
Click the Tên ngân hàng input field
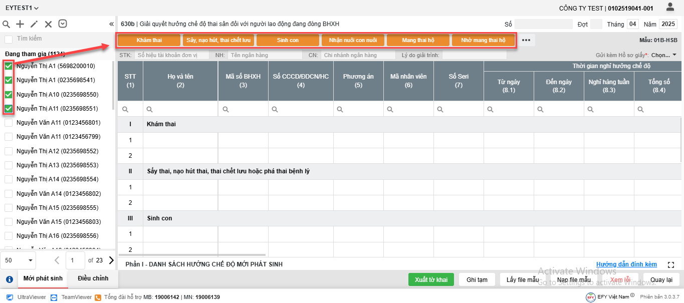[265, 55]
